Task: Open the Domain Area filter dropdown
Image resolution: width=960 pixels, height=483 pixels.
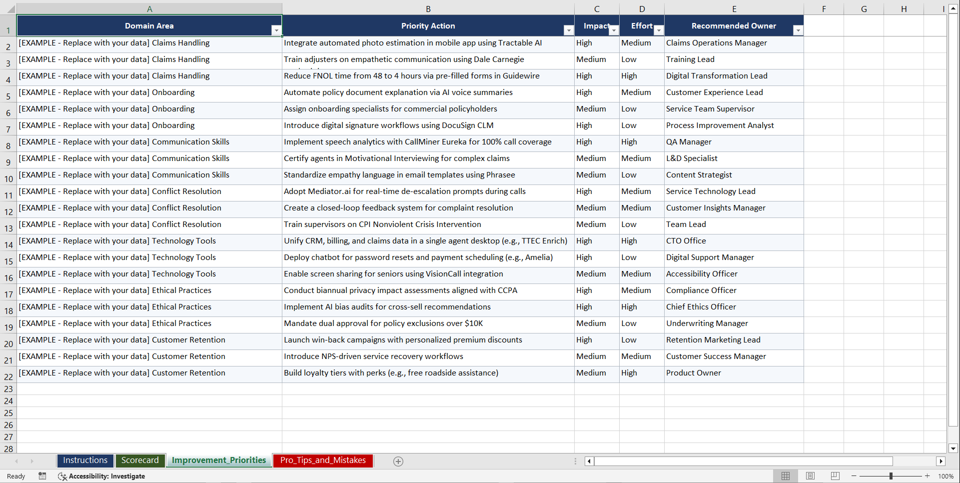Action: click(x=276, y=30)
